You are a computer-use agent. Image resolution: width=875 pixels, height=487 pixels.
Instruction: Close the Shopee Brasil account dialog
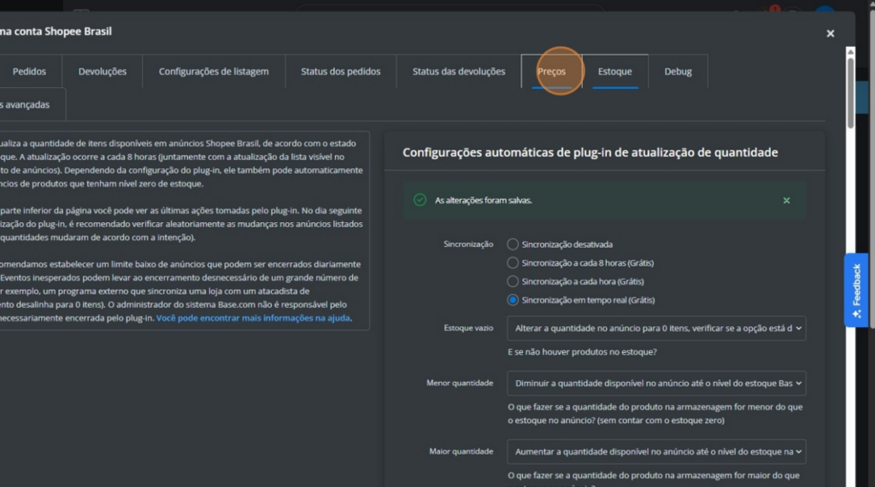tap(830, 33)
